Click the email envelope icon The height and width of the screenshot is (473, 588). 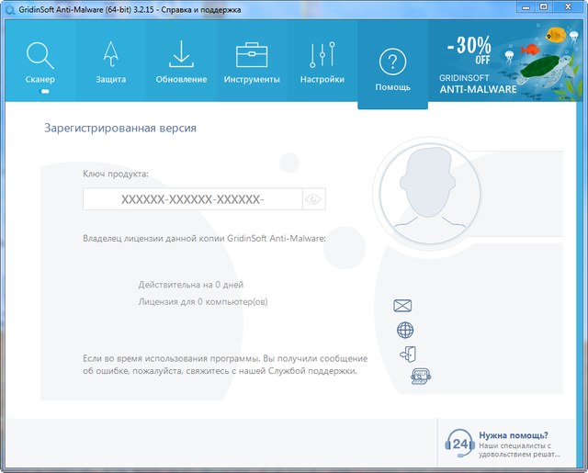402,306
